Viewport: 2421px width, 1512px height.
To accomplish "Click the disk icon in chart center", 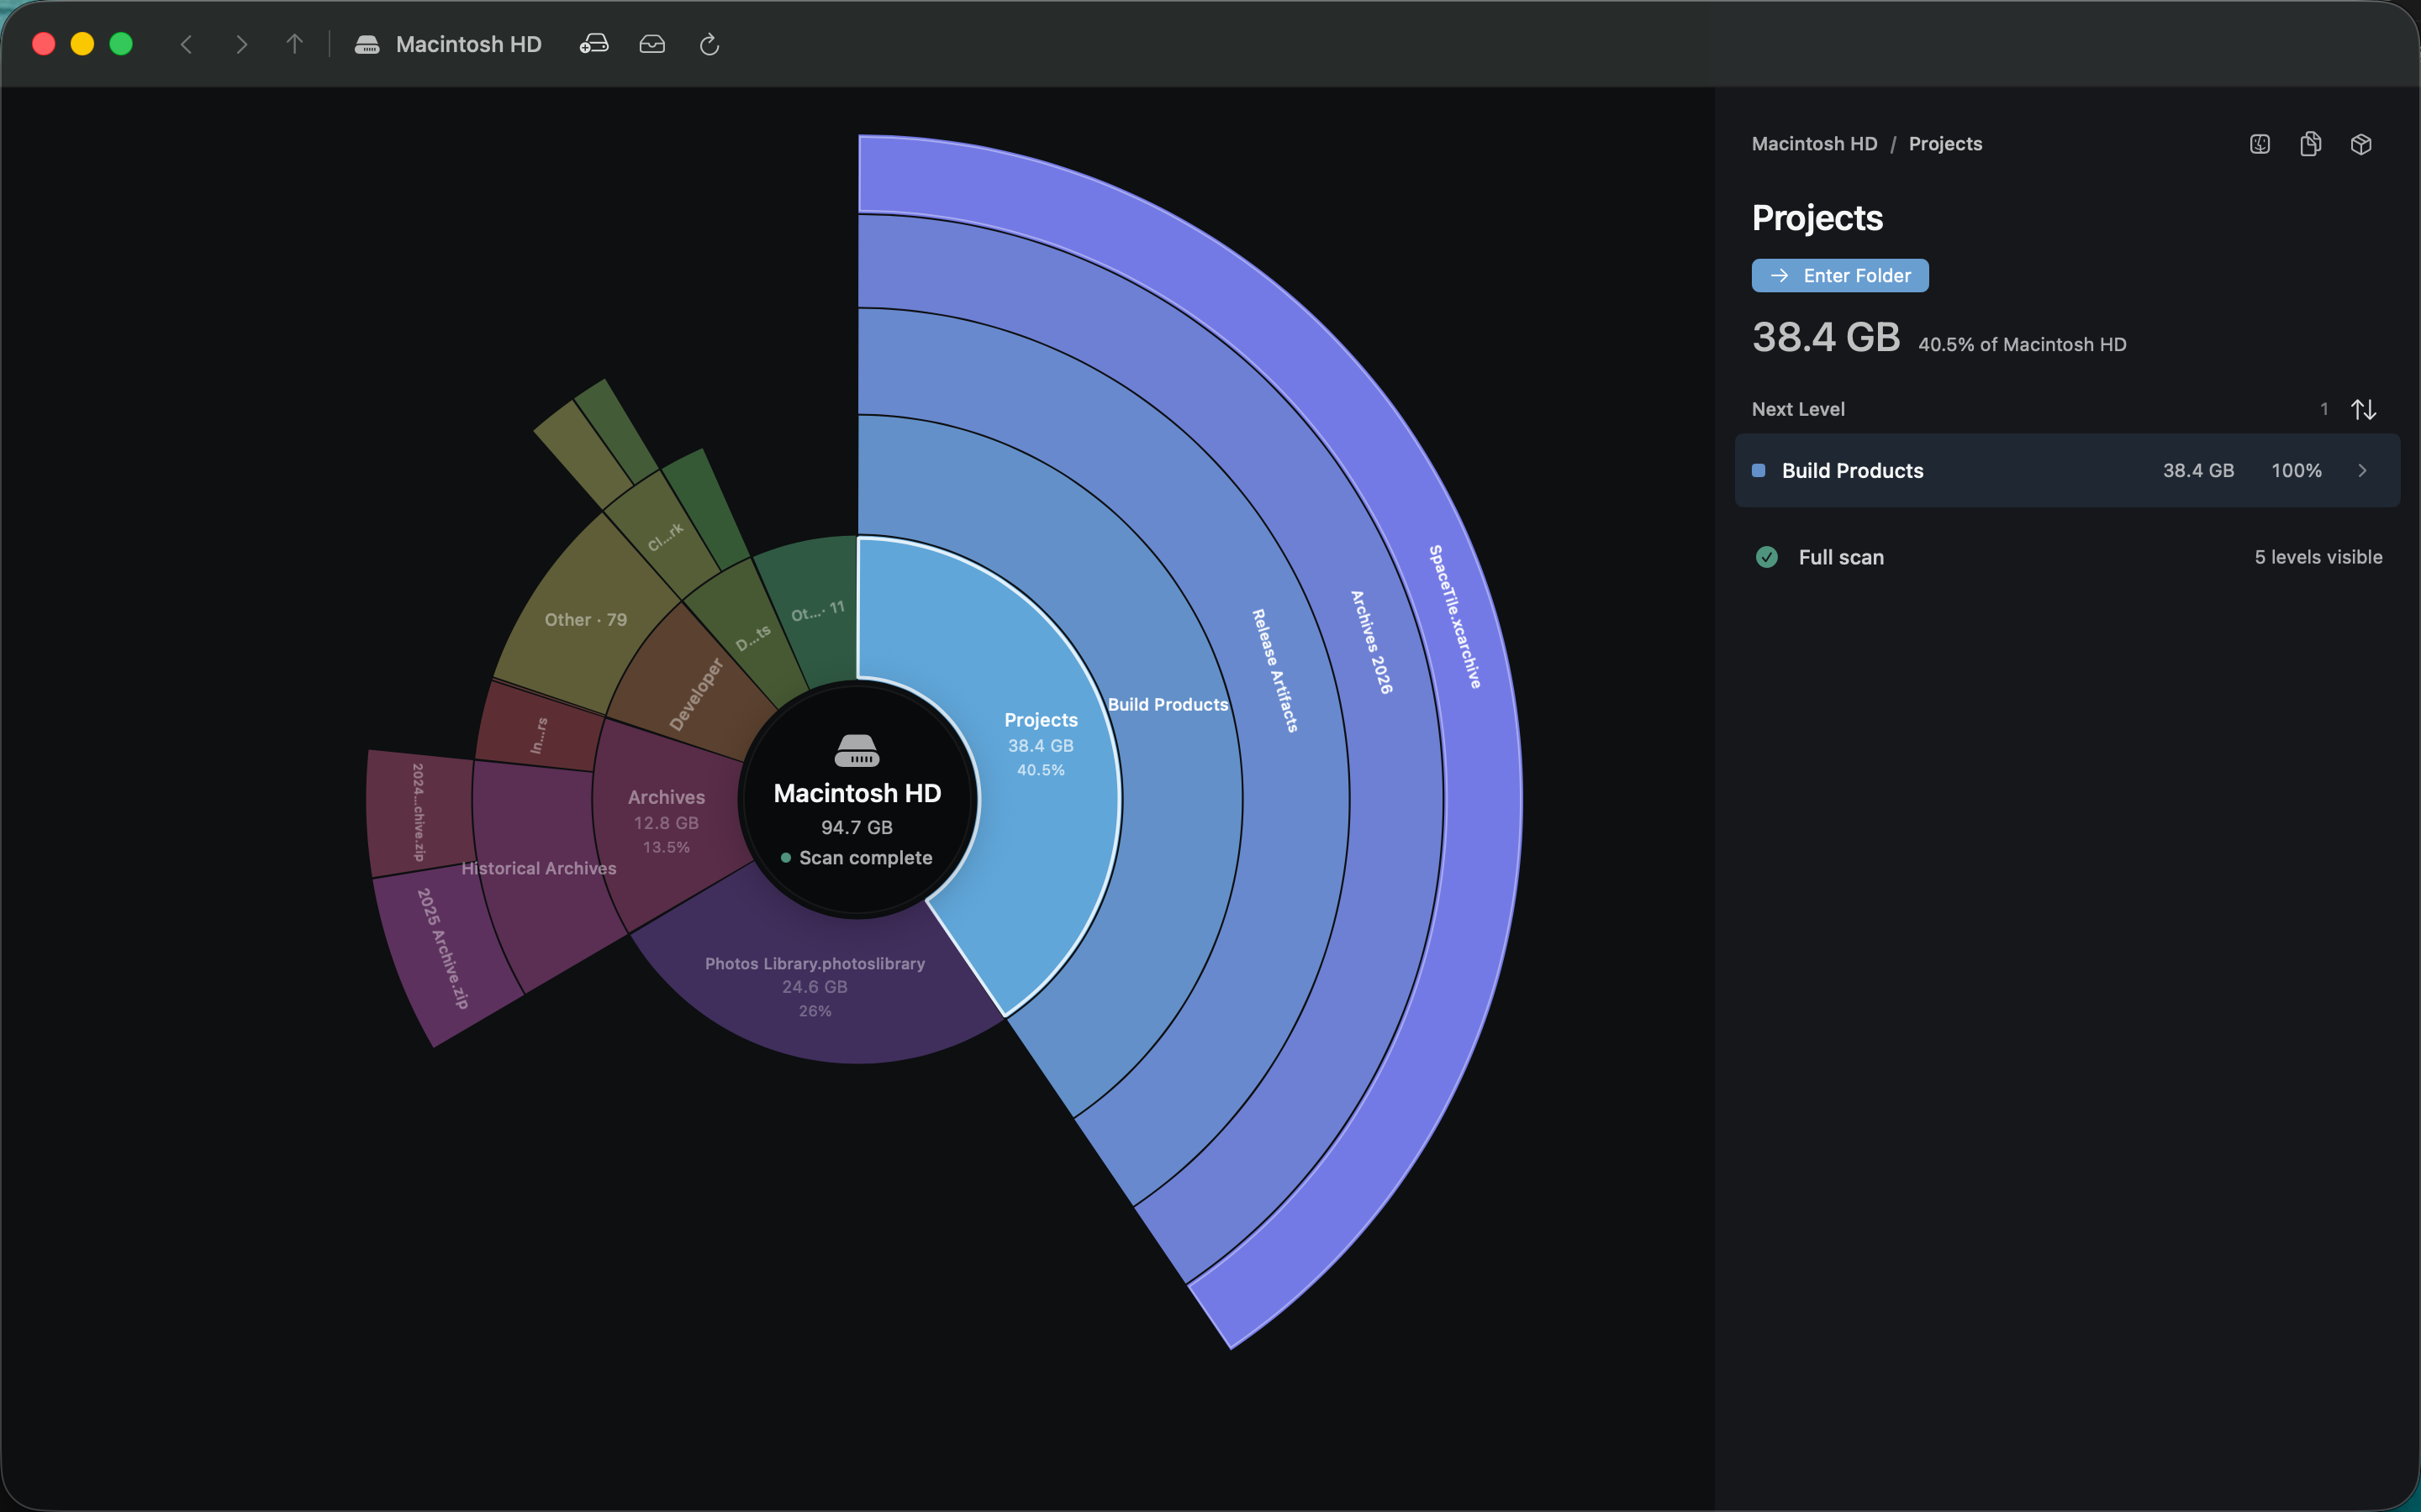I will [857, 750].
